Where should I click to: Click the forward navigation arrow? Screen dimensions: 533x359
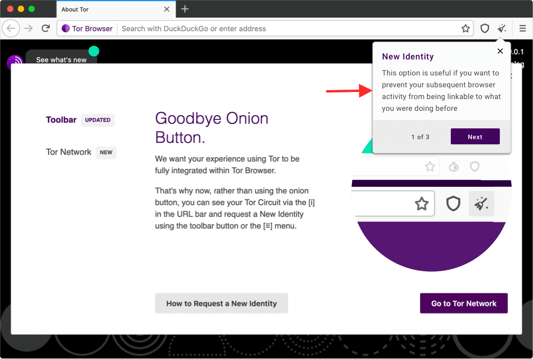(28, 28)
